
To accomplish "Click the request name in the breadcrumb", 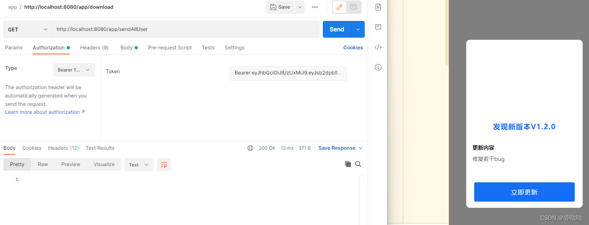I will tap(69, 7).
